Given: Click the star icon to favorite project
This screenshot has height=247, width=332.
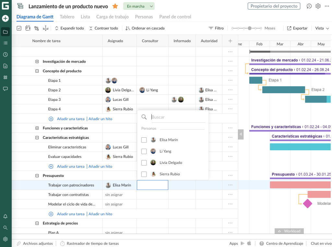Looking at the screenshot, I should tap(115, 6).
